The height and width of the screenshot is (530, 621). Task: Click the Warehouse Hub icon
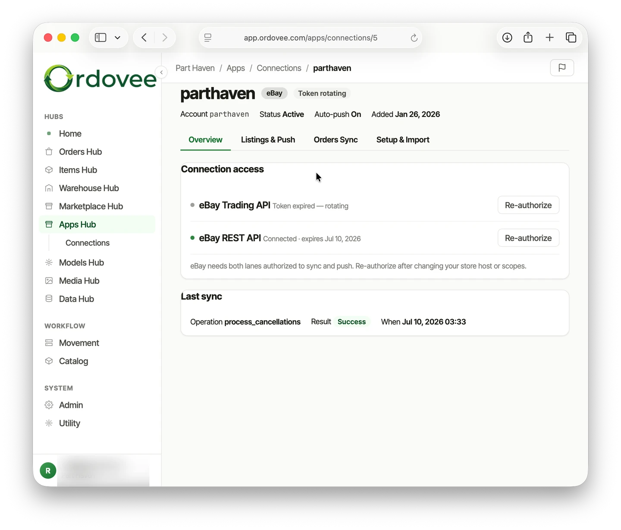click(x=49, y=188)
